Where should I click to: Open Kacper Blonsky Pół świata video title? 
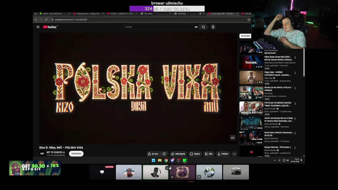pos(278,147)
